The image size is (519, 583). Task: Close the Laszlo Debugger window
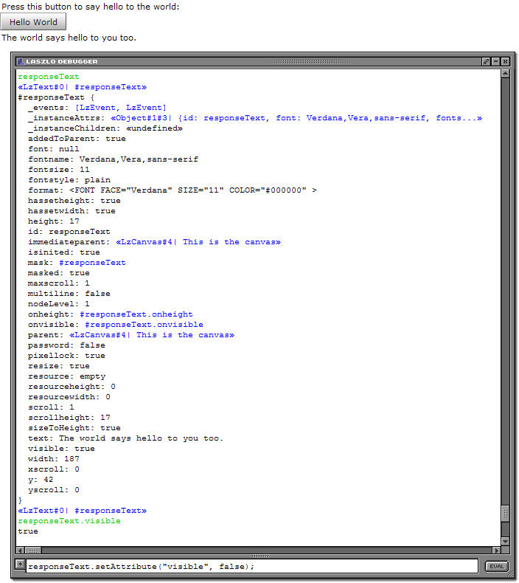(x=505, y=62)
